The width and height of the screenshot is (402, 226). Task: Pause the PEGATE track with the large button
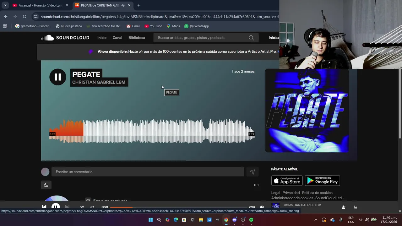point(58,77)
